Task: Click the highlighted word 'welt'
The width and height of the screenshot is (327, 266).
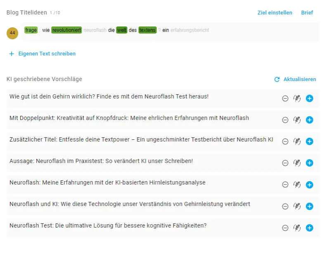Action: pyautogui.click(x=122, y=30)
